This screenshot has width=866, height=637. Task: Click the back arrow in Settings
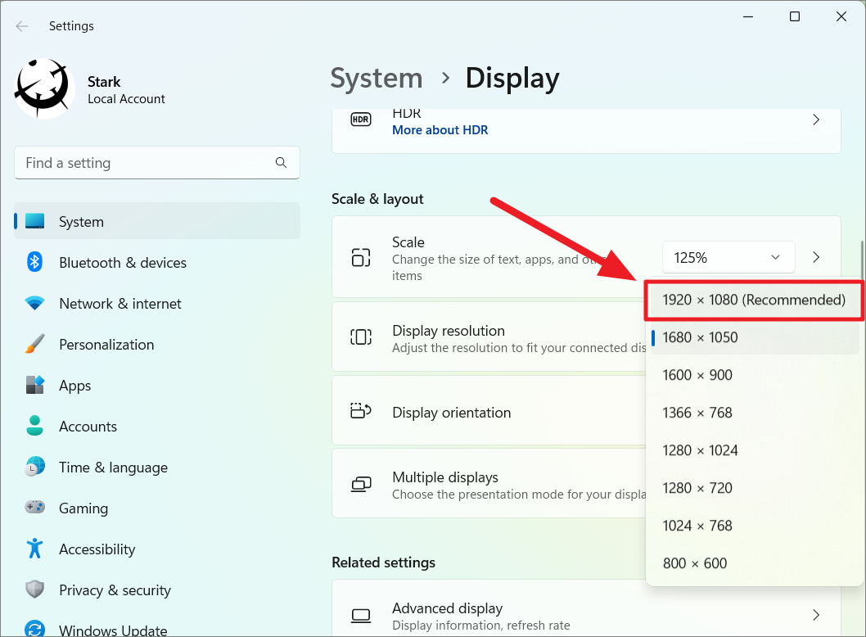tap(21, 25)
